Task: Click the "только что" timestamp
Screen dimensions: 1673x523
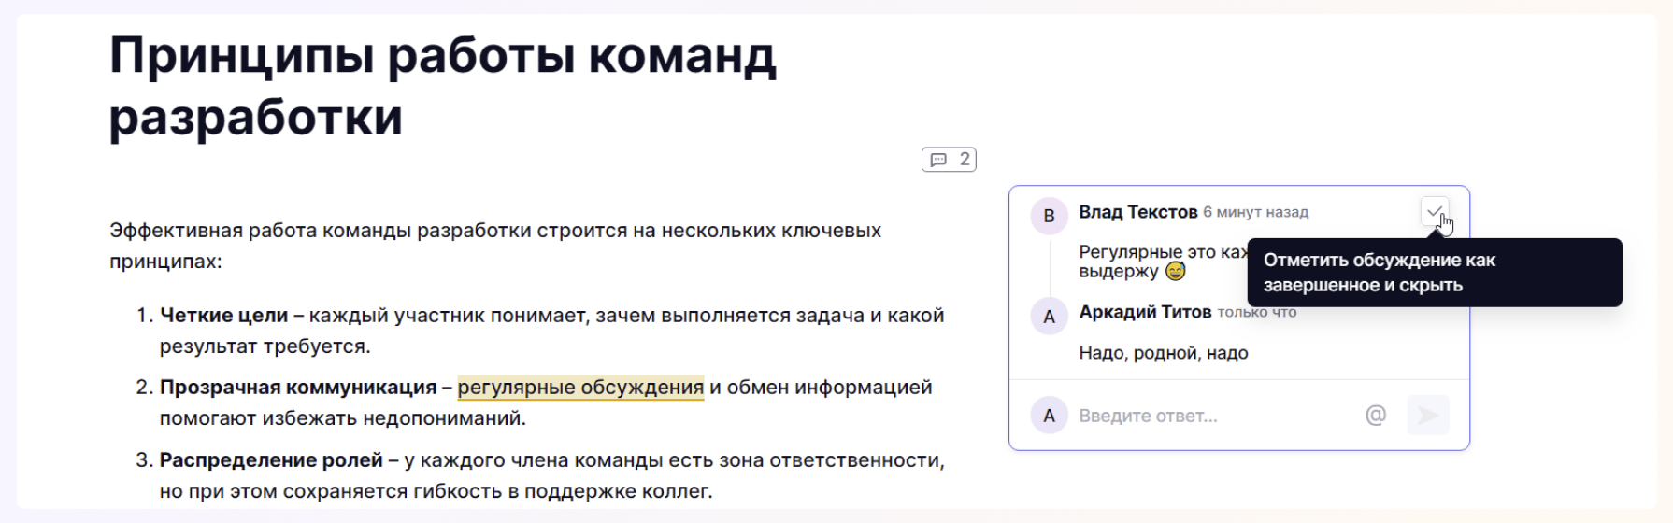Action: tap(1256, 313)
